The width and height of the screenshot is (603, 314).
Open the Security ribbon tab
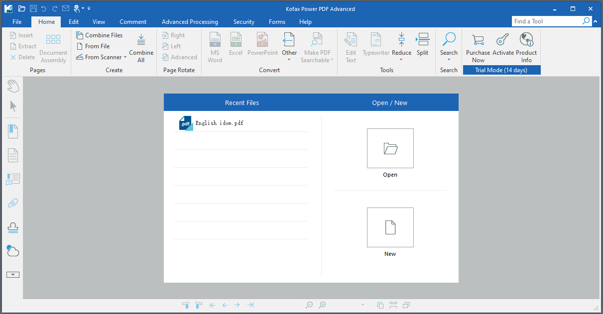(x=244, y=22)
